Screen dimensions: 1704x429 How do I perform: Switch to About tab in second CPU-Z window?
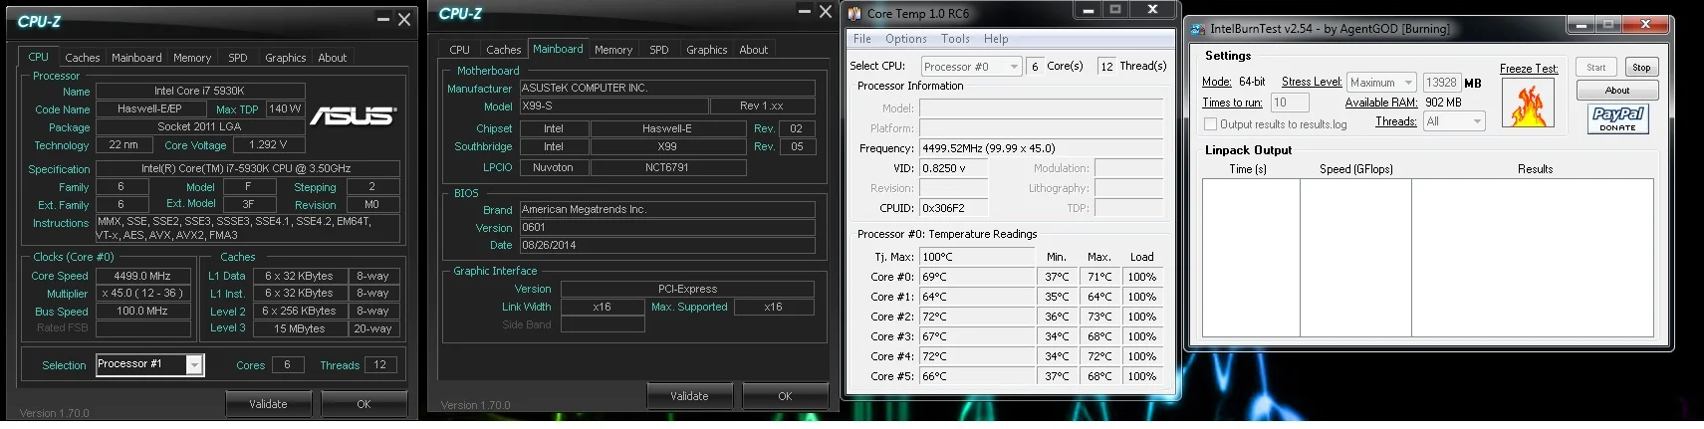[754, 50]
